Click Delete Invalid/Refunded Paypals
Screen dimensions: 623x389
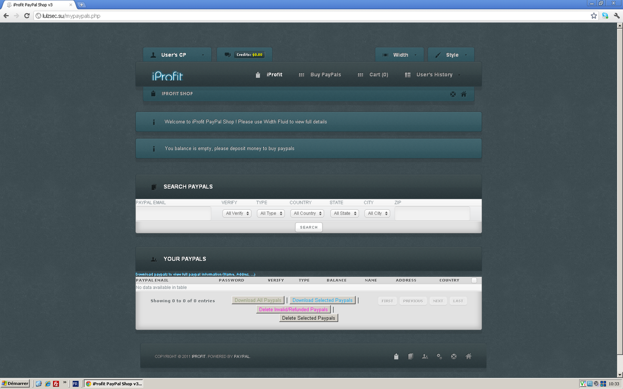[294, 310]
